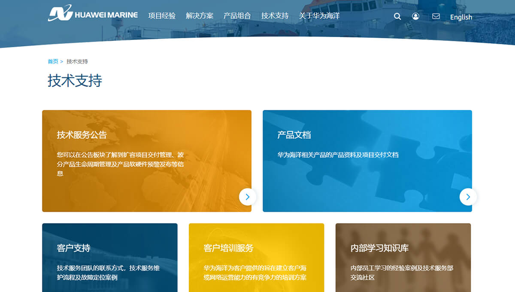Open the 项目经验 menu
This screenshot has width=515, height=292.
162,16
